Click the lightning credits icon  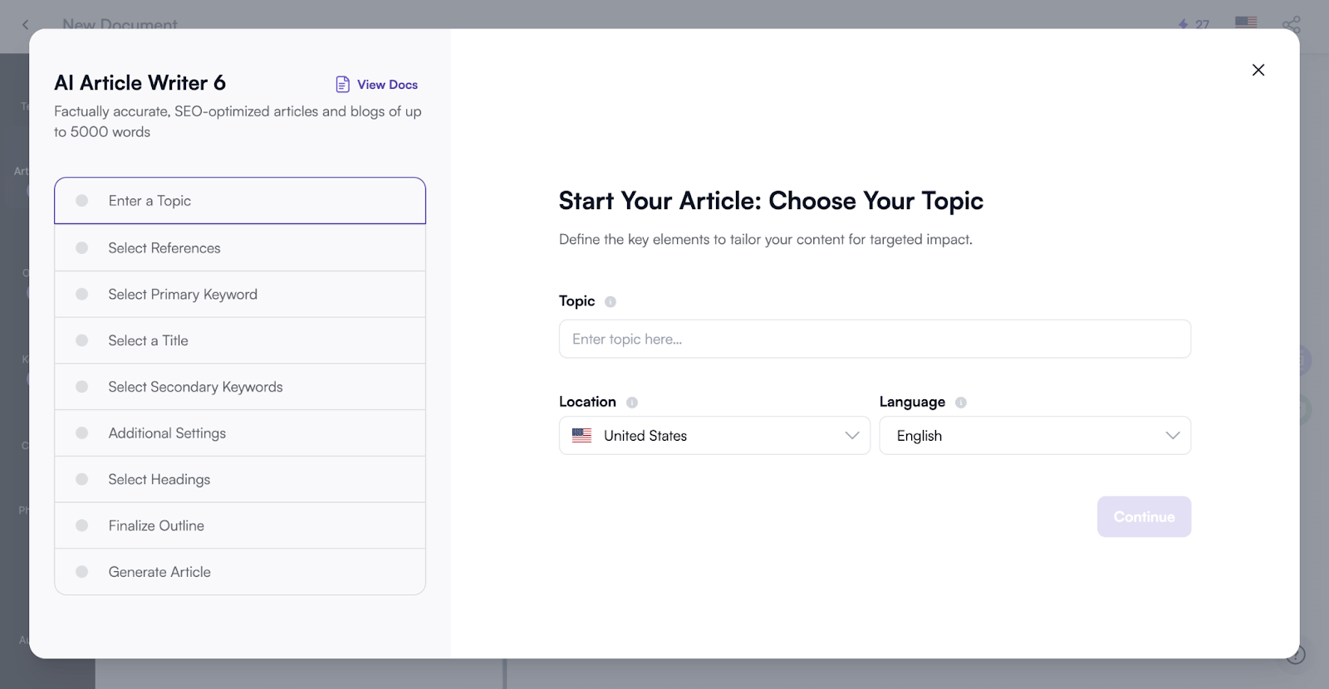tap(1184, 25)
